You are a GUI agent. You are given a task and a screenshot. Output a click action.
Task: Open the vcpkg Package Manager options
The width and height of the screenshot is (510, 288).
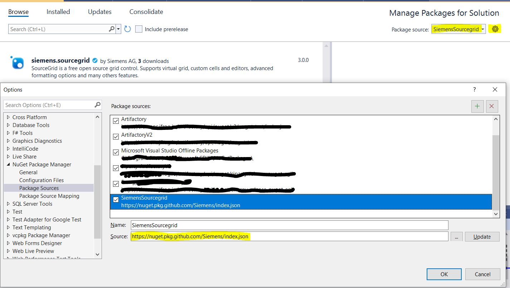pyautogui.click(x=41, y=235)
